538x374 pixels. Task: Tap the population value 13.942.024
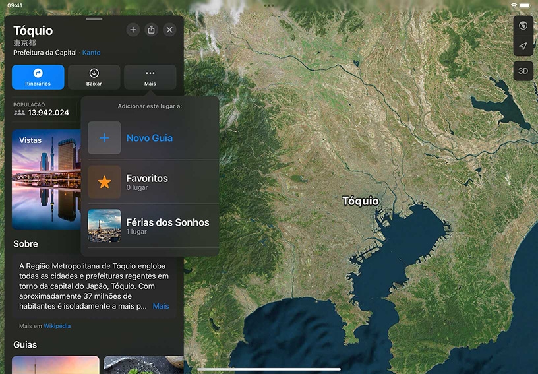[48, 113]
